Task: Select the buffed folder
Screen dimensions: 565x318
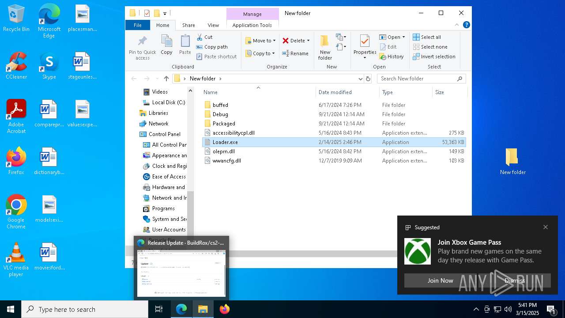Action: coord(334,105)
